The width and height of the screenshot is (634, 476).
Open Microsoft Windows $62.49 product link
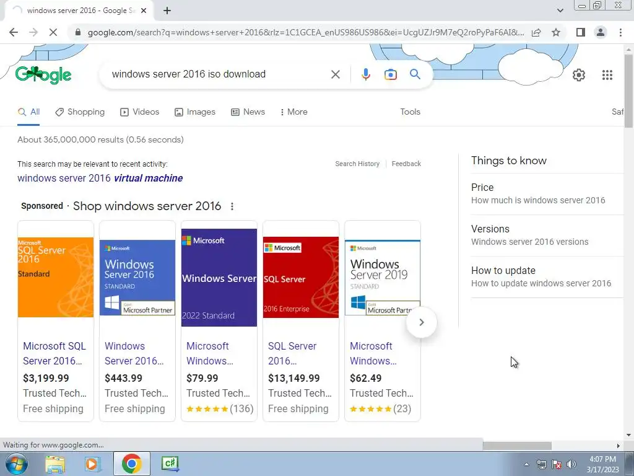[x=373, y=353]
